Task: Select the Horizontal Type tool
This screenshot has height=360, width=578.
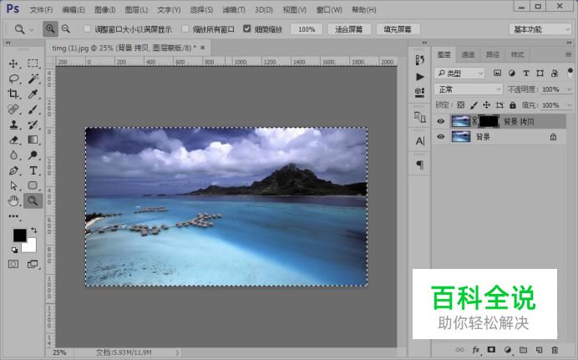Action: click(x=33, y=170)
